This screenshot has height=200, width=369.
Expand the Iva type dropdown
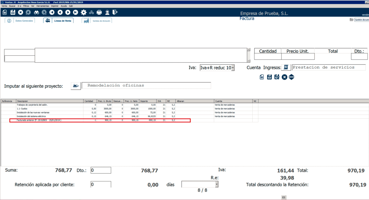click(x=232, y=68)
